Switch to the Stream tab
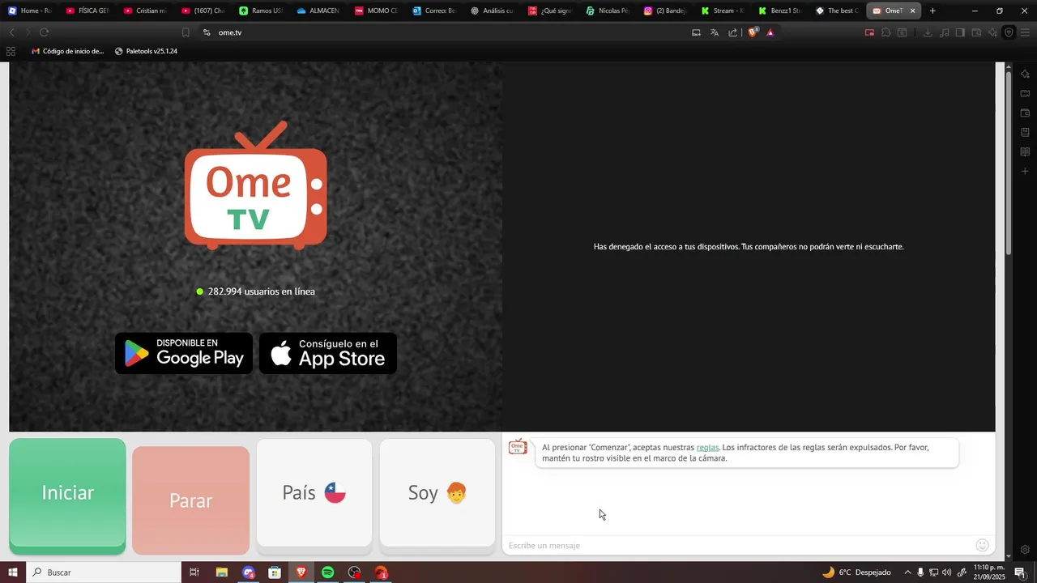The height and width of the screenshot is (583, 1037). (x=723, y=11)
